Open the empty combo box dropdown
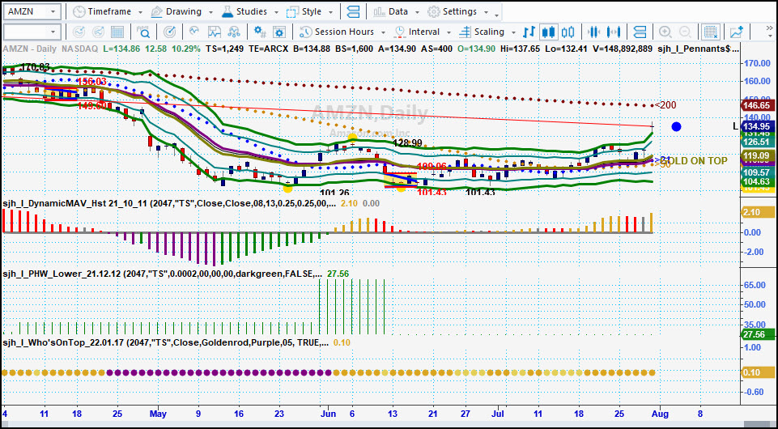 point(53,32)
